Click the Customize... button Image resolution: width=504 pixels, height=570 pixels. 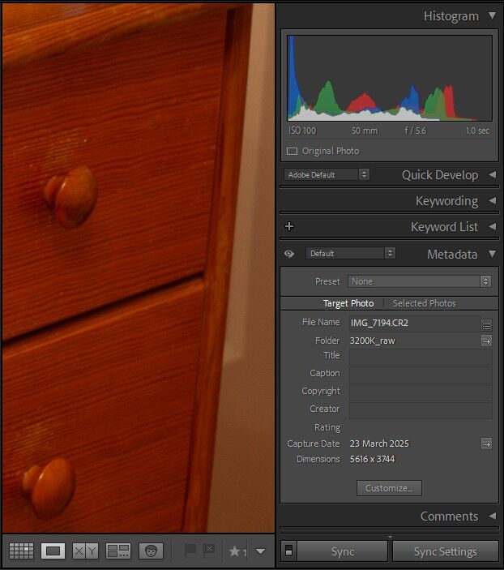point(389,488)
